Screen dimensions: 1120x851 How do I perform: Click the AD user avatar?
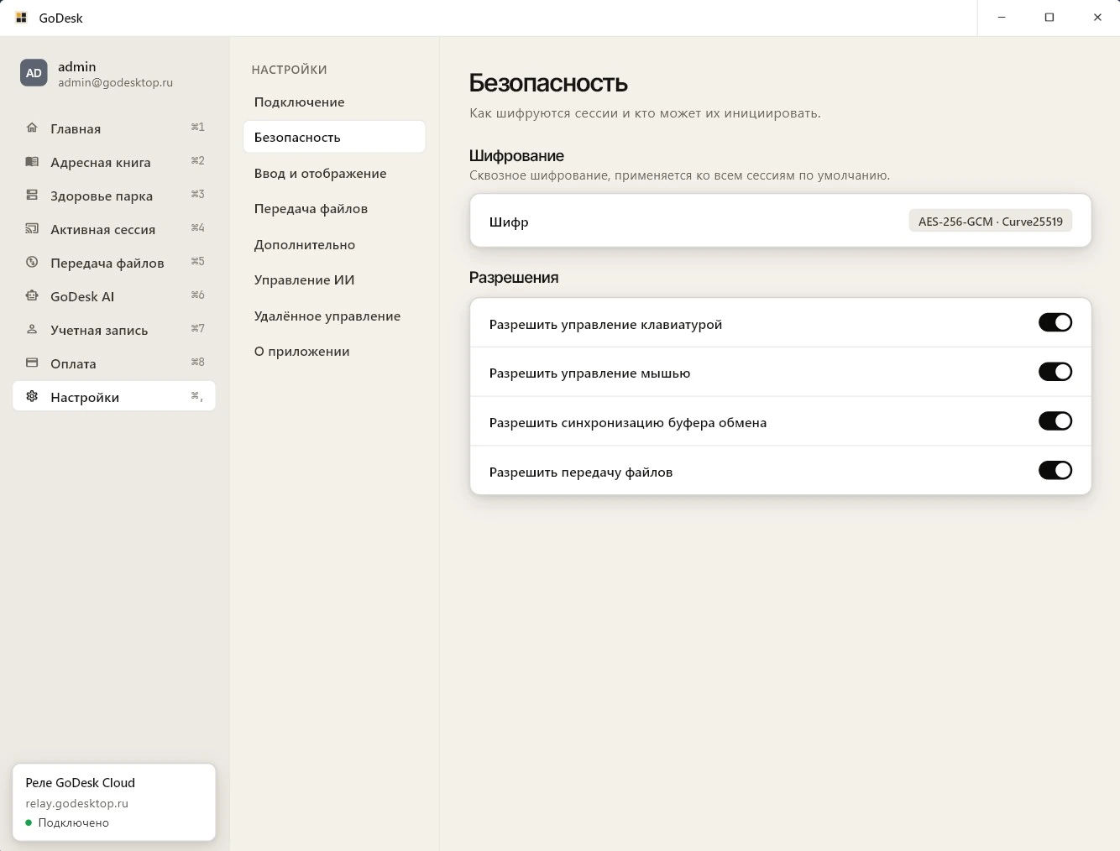click(34, 73)
